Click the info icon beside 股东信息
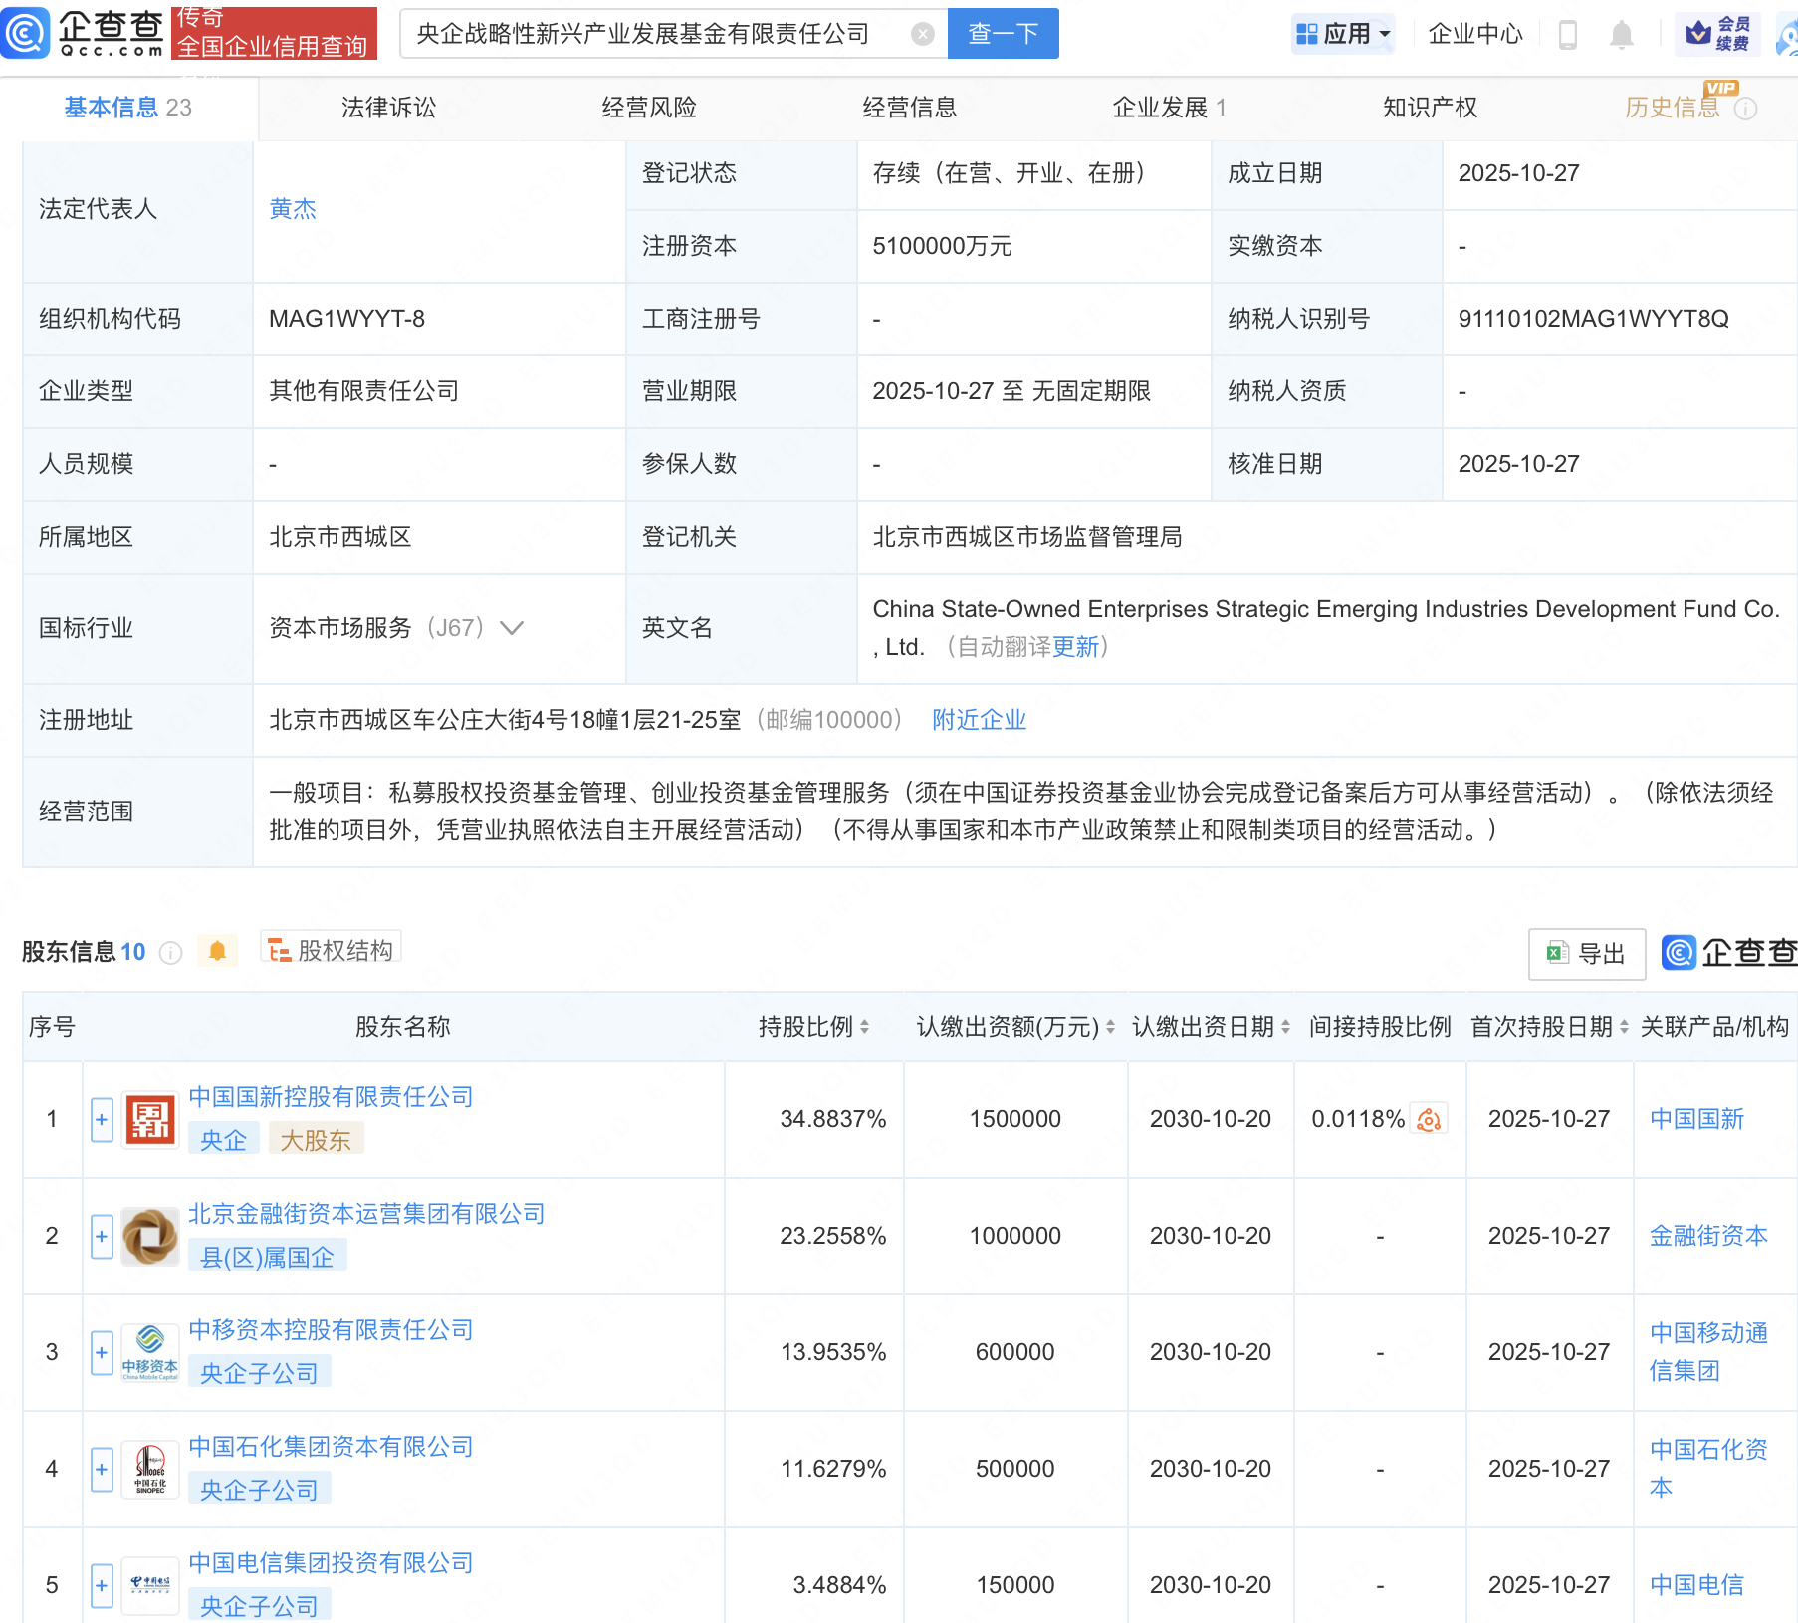Viewport: 1798px width, 1623px height. (171, 953)
